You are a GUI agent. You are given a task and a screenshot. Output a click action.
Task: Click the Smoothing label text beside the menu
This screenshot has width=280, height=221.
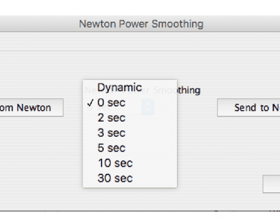(x=189, y=90)
